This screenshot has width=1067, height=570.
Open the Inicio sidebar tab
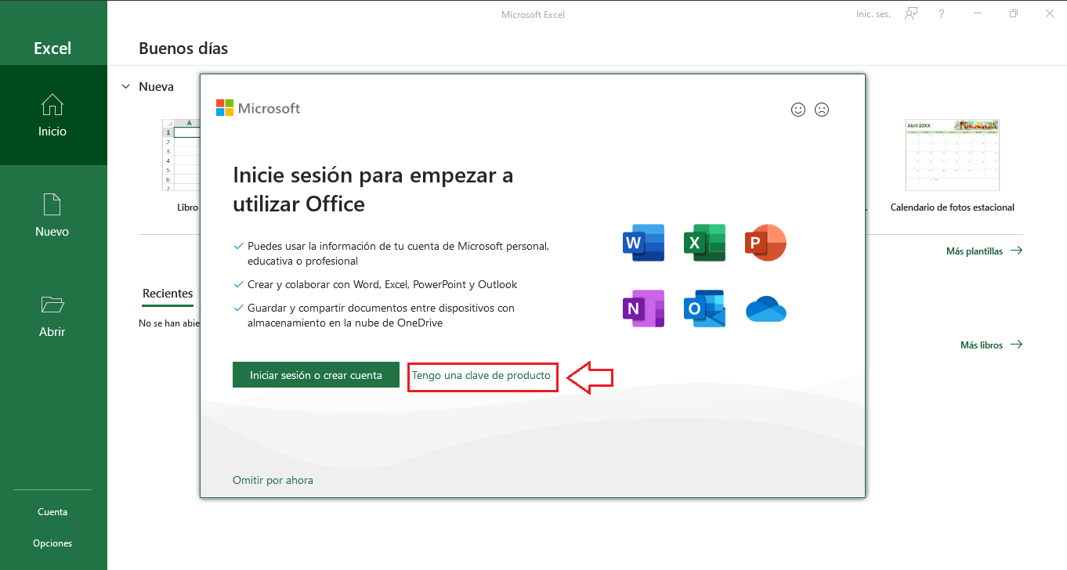coord(52,115)
